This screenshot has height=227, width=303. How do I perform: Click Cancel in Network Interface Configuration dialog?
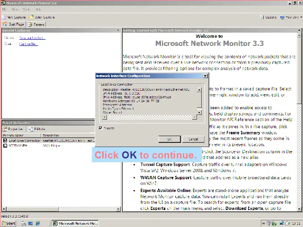pos(193,139)
